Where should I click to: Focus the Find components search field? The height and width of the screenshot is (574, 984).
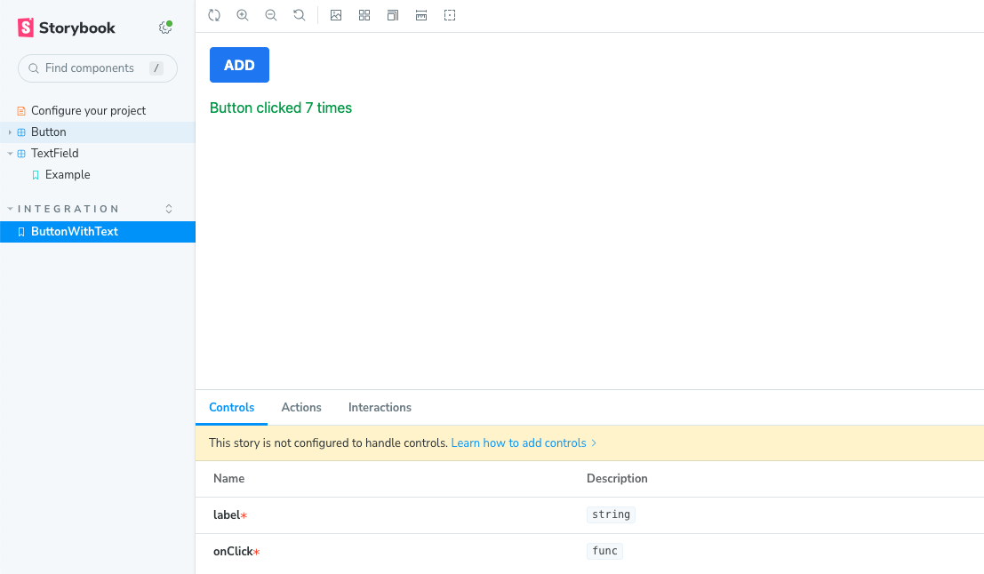click(x=90, y=68)
